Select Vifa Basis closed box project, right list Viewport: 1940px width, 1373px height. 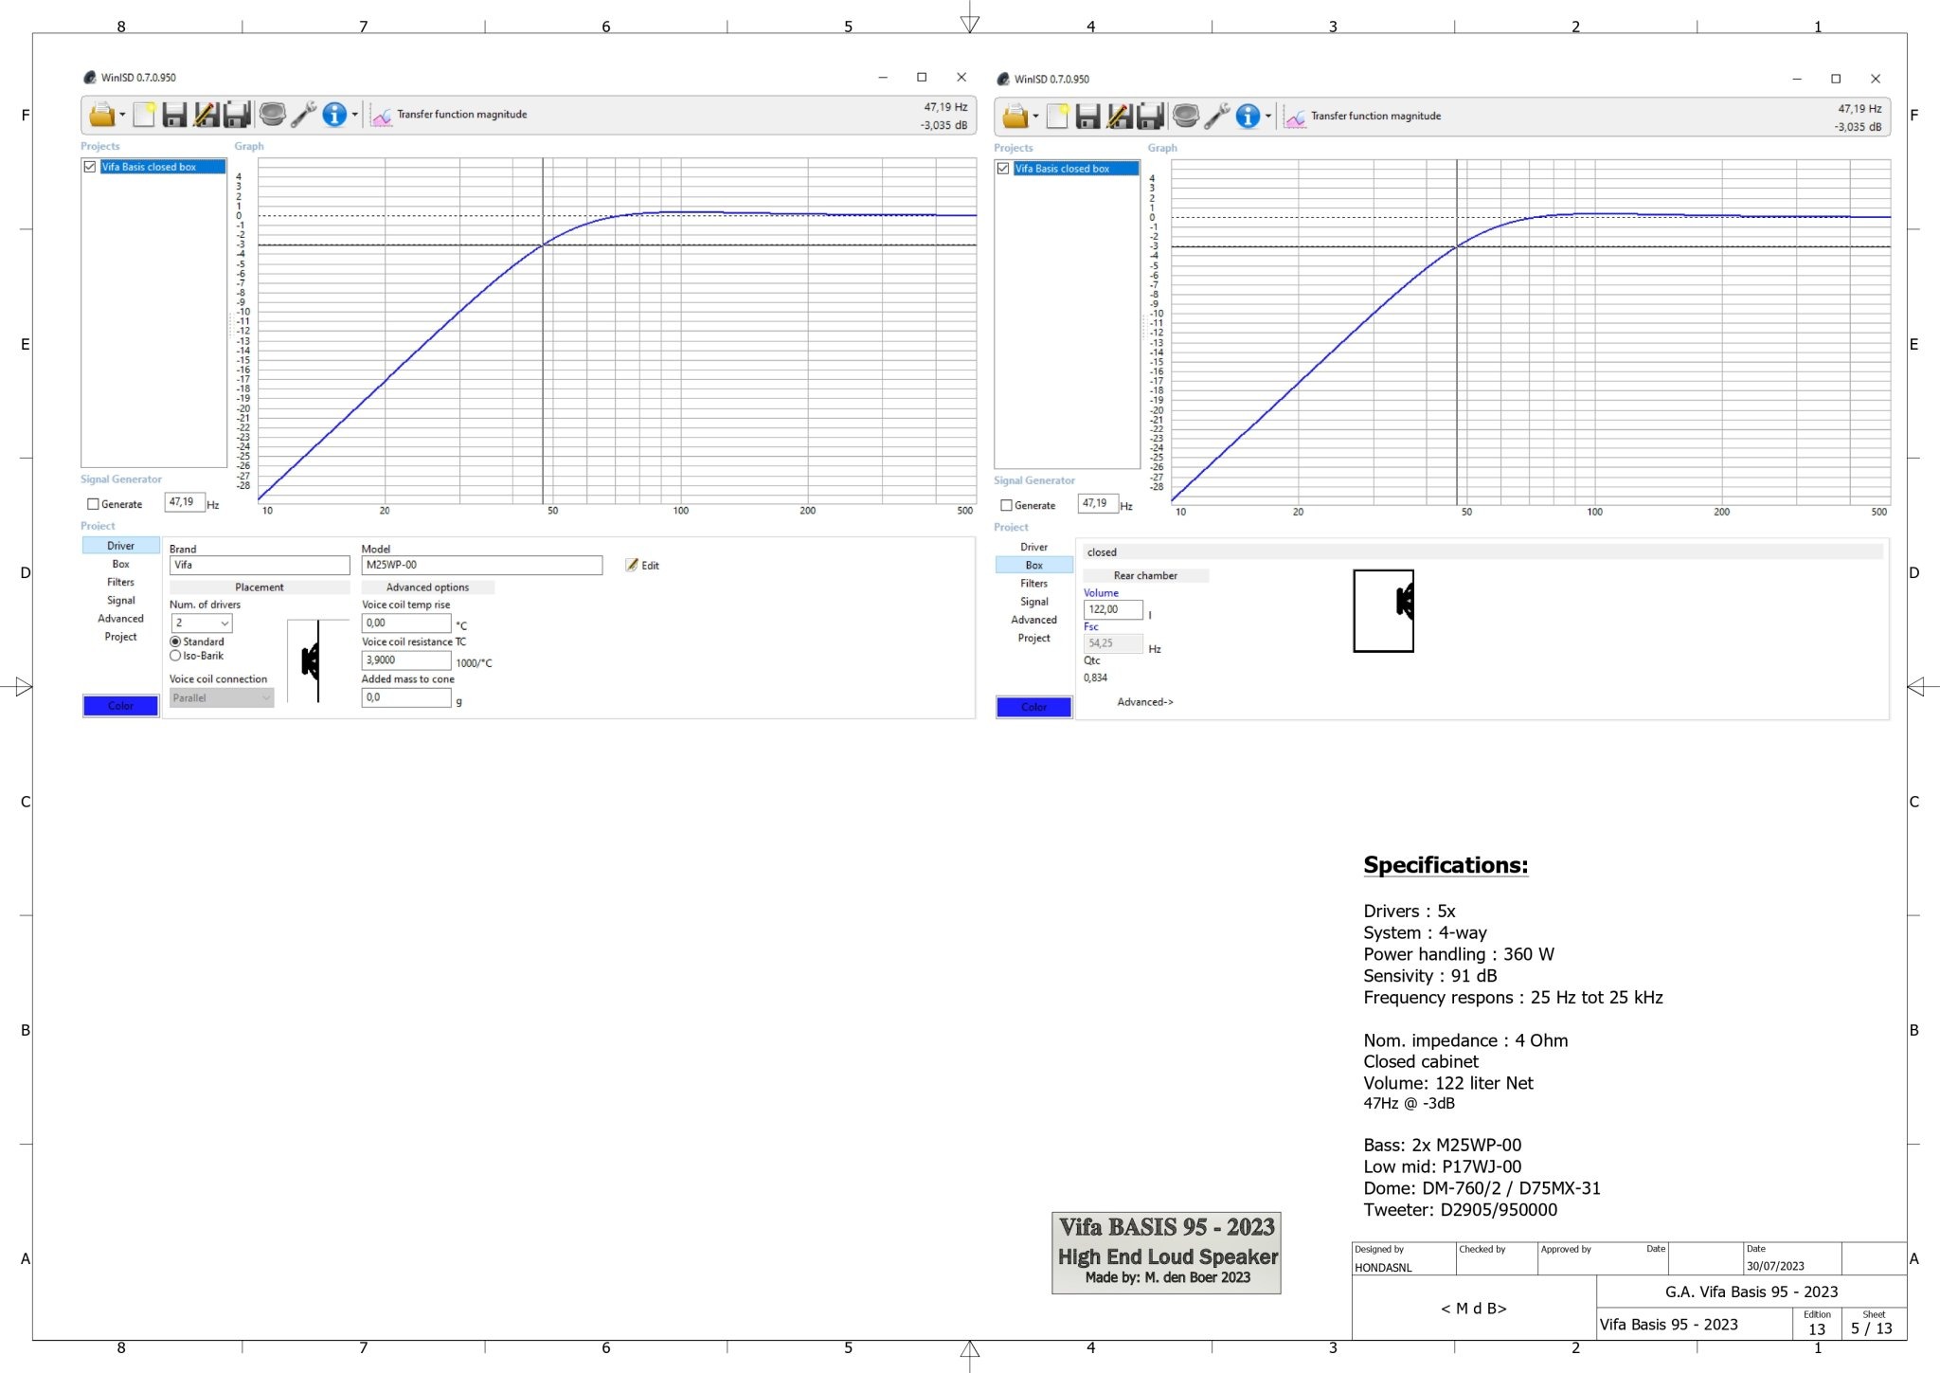(1076, 169)
